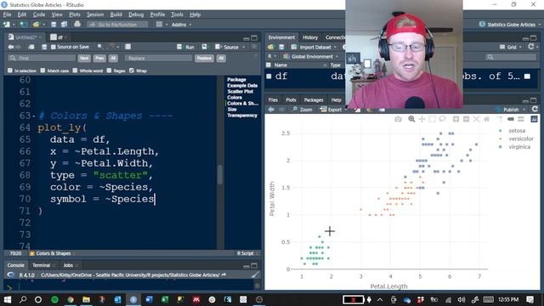Click the Save current document toolbar icon
This screenshot has width=544, height=306.
pyautogui.click(x=54, y=25)
